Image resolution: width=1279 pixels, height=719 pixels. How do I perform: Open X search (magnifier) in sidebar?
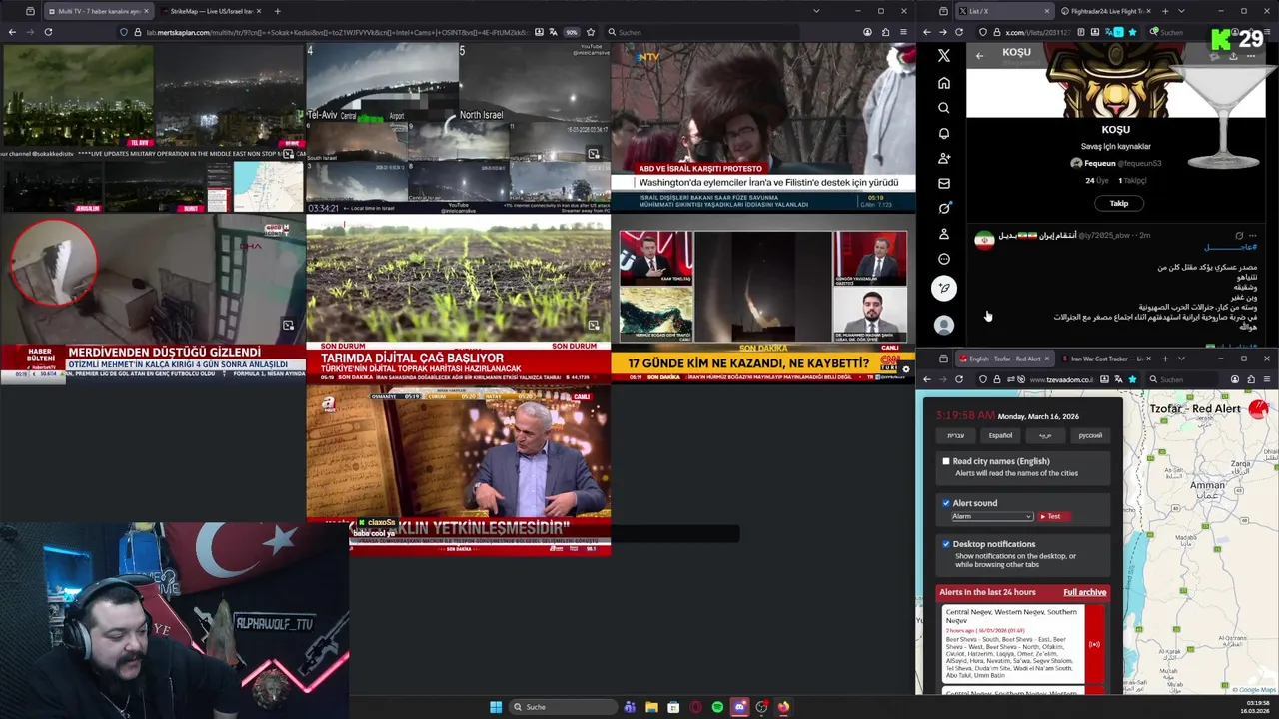[x=943, y=108]
